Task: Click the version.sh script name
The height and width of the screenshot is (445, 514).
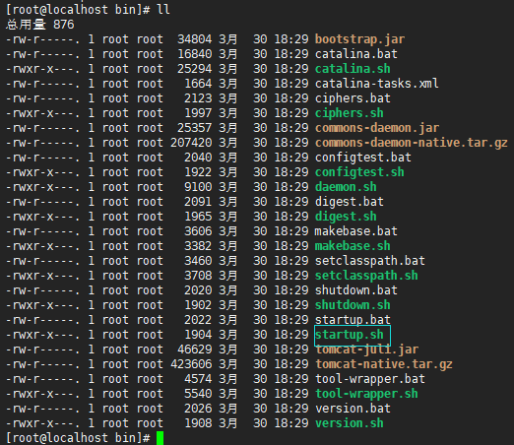Action: pyautogui.click(x=350, y=423)
